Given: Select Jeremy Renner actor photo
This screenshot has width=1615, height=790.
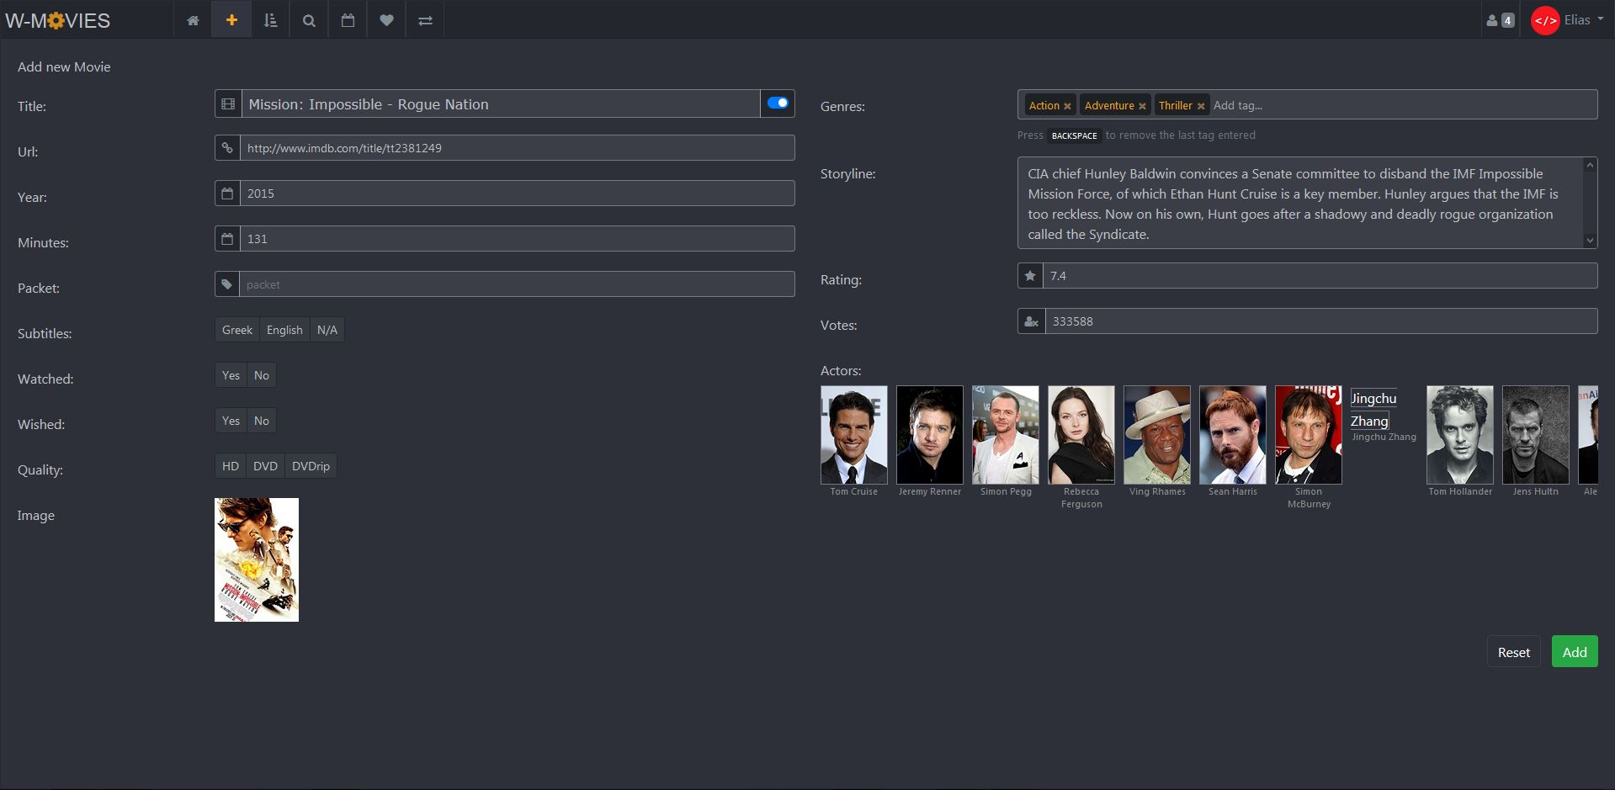Looking at the screenshot, I should pyautogui.click(x=930, y=435).
